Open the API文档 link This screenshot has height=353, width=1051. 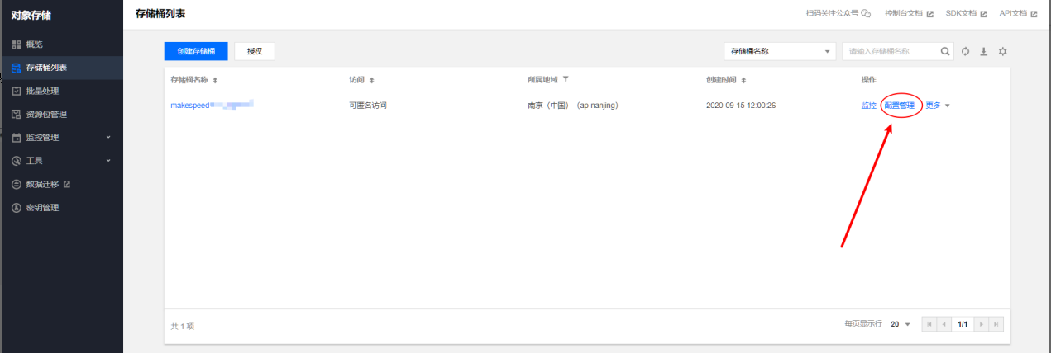coord(1017,14)
